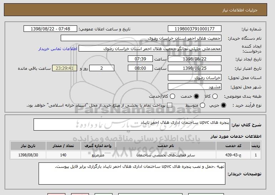Click column header کد خدمت
This screenshot has width=275, height=195.
[233, 146]
